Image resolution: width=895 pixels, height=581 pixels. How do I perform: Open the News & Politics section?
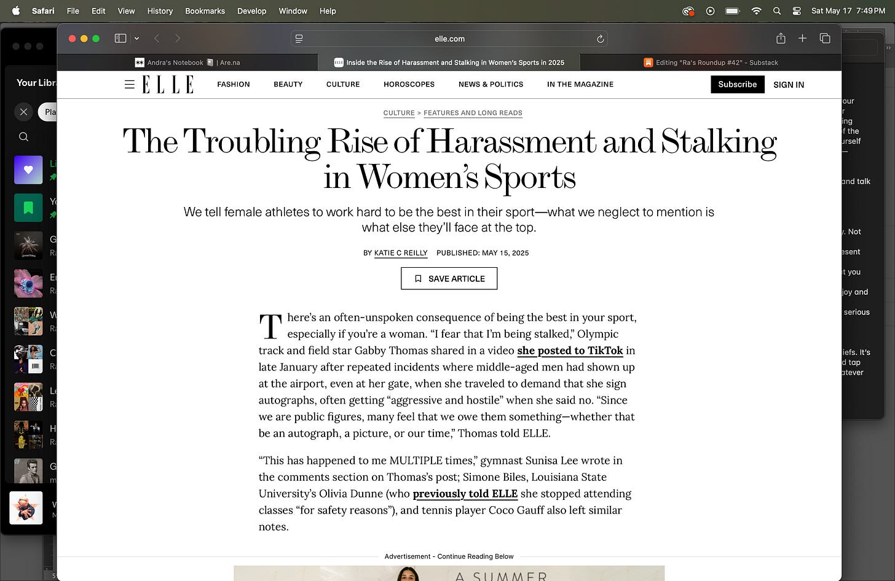(x=491, y=84)
